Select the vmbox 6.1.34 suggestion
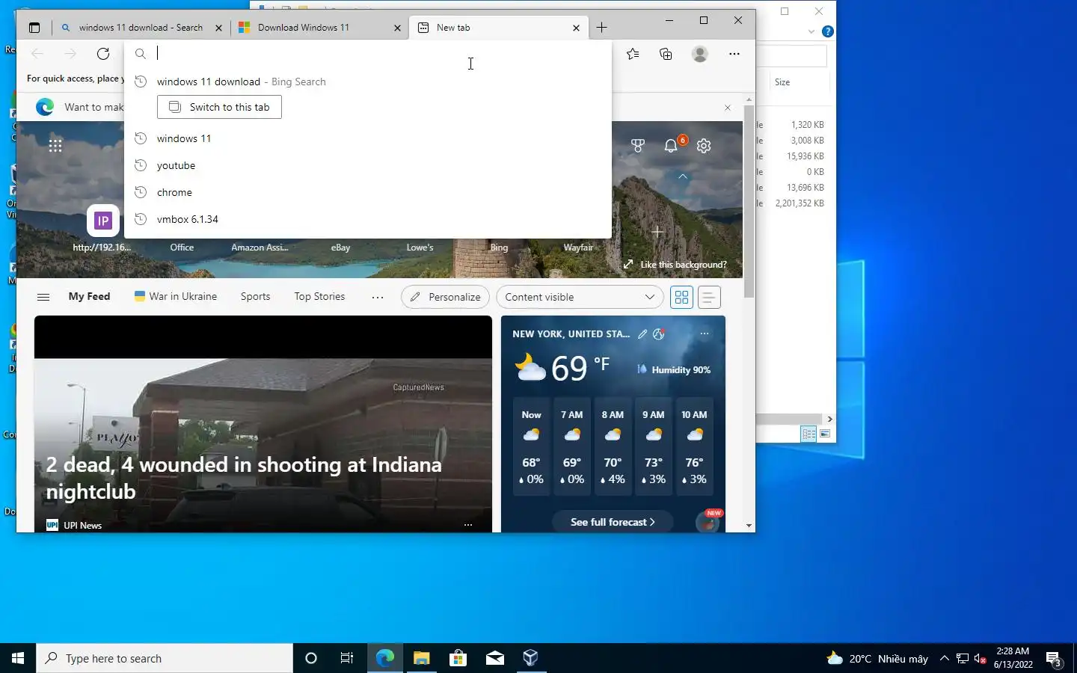1077x673 pixels. point(368,219)
